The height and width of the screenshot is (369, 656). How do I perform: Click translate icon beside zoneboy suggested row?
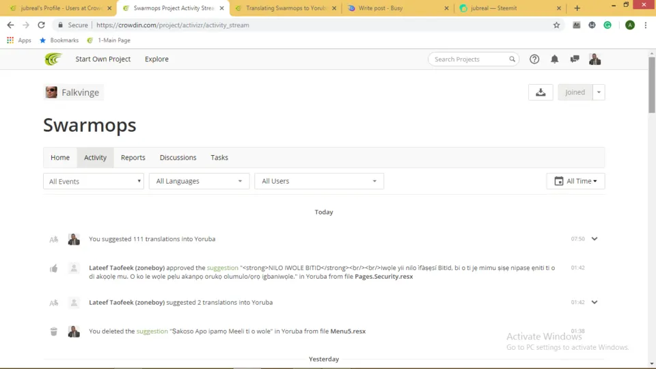pyautogui.click(x=53, y=303)
